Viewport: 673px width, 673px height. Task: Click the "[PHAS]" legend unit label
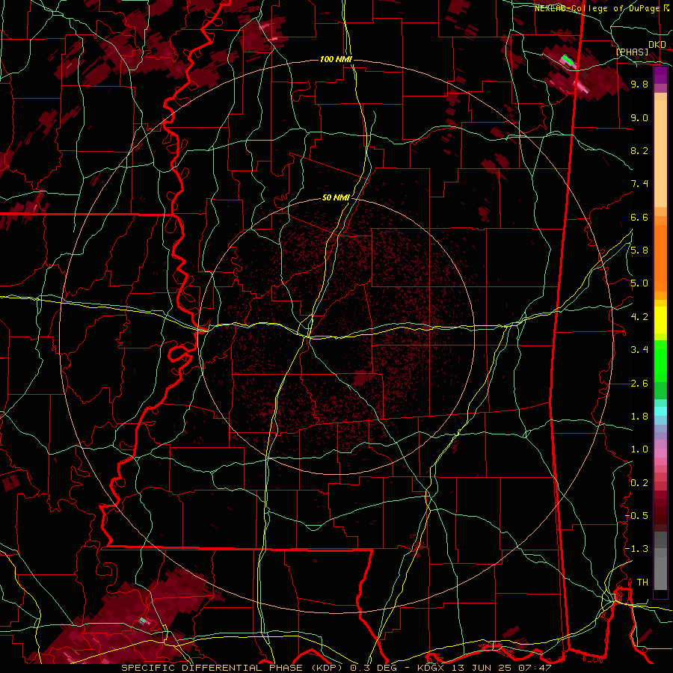(632, 52)
